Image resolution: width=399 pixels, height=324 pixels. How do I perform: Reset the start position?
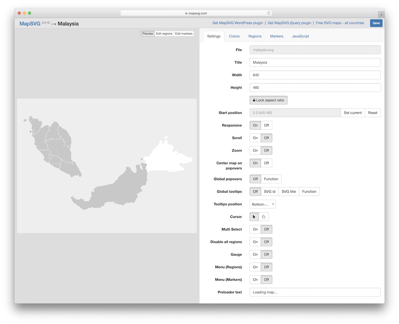[373, 113]
